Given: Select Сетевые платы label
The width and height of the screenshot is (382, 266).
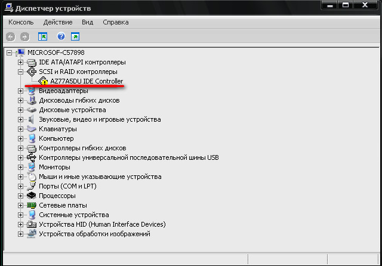Looking at the screenshot, I should [x=63, y=205].
